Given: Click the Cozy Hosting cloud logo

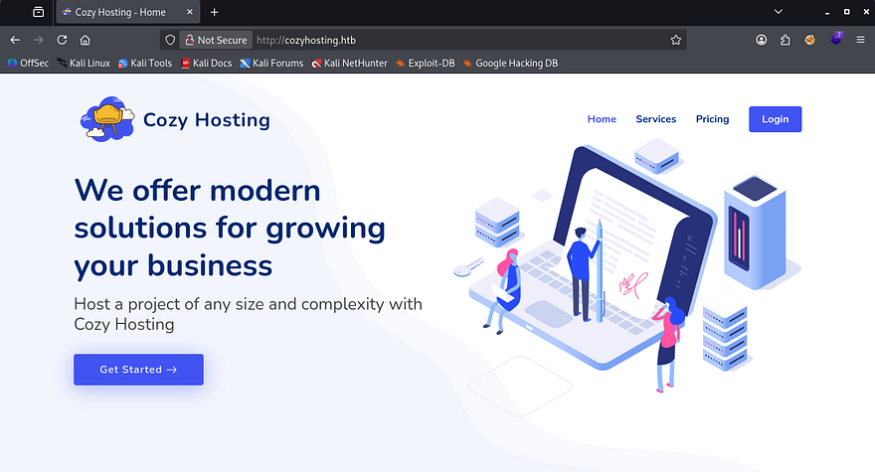Looking at the screenshot, I should pos(106,120).
